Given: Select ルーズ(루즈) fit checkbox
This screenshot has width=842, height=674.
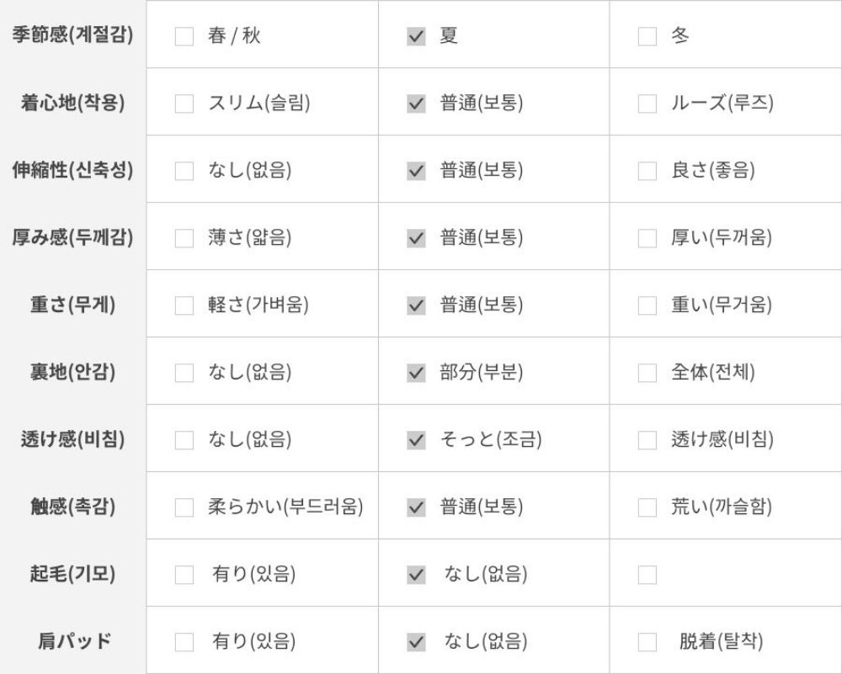Looking at the screenshot, I should pyautogui.click(x=647, y=104).
